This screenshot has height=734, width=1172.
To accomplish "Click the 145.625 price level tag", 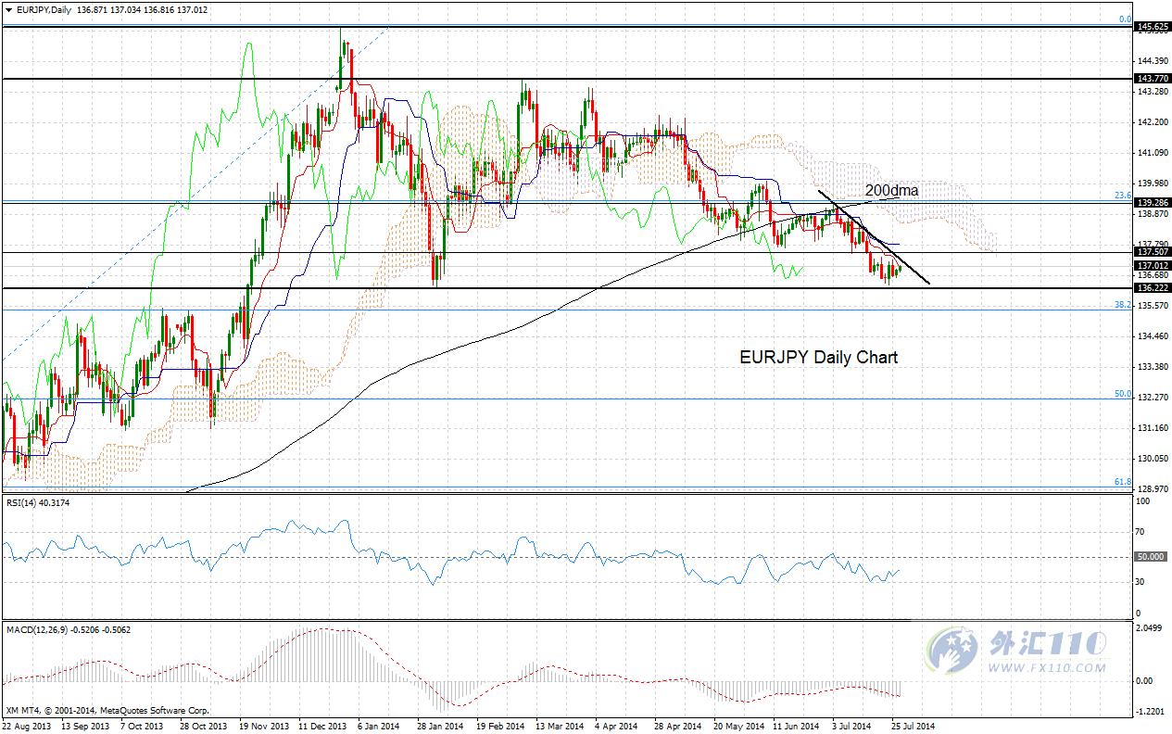I will [x=1153, y=28].
